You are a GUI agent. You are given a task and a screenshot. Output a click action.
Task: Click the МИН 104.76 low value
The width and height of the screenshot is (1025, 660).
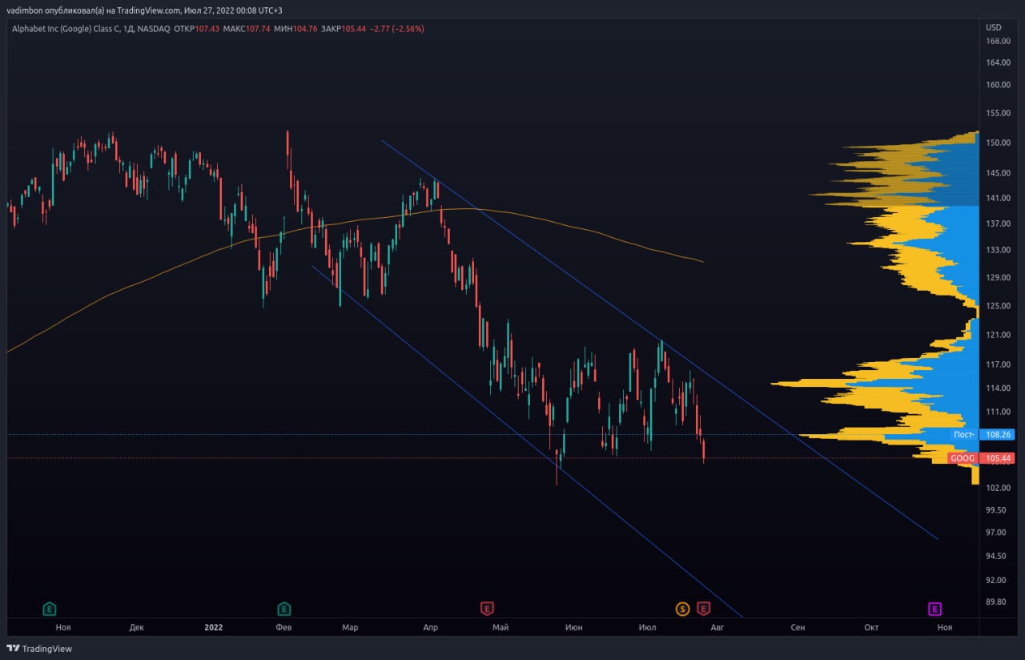(x=295, y=29)
